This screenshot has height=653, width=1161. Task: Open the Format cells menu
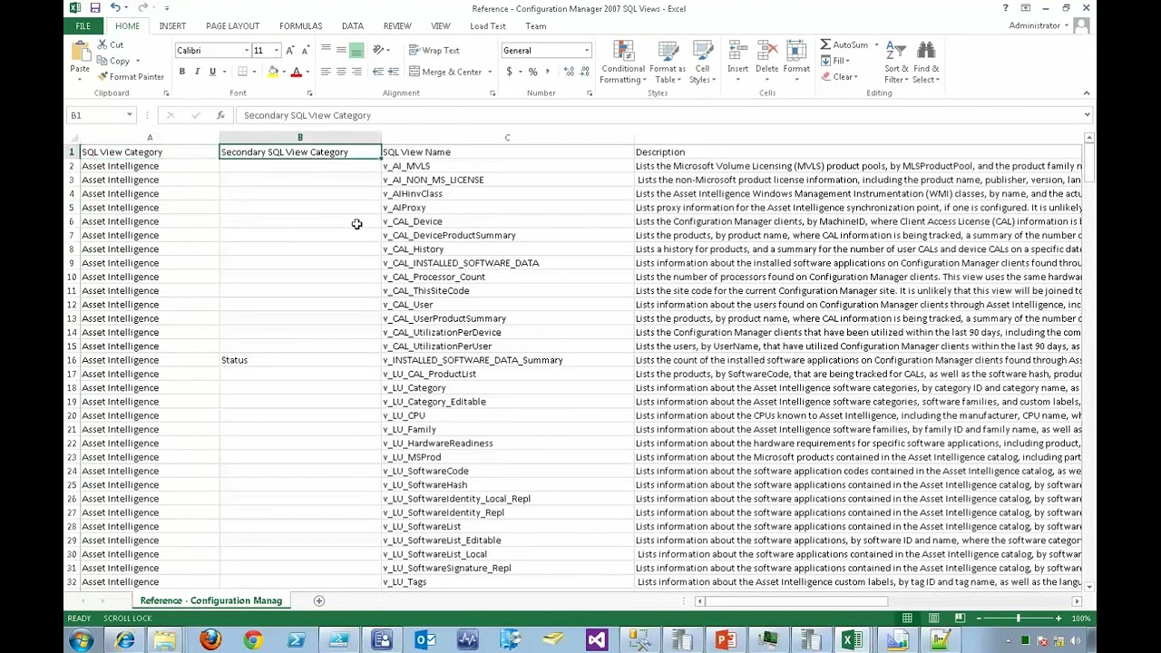pos(796,62)
